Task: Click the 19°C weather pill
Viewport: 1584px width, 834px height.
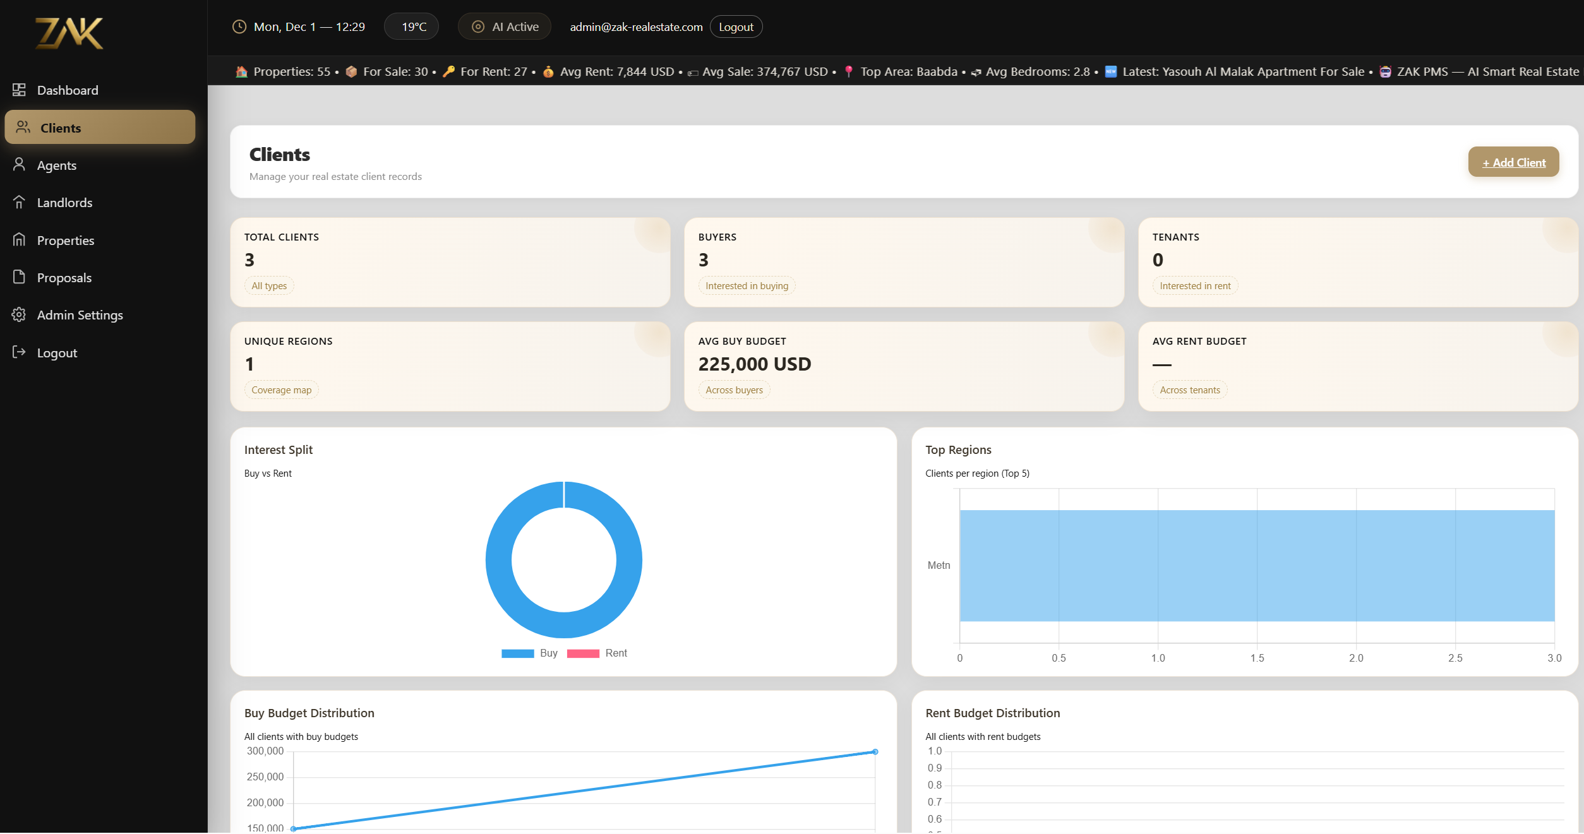Action: tap(411, 26)
